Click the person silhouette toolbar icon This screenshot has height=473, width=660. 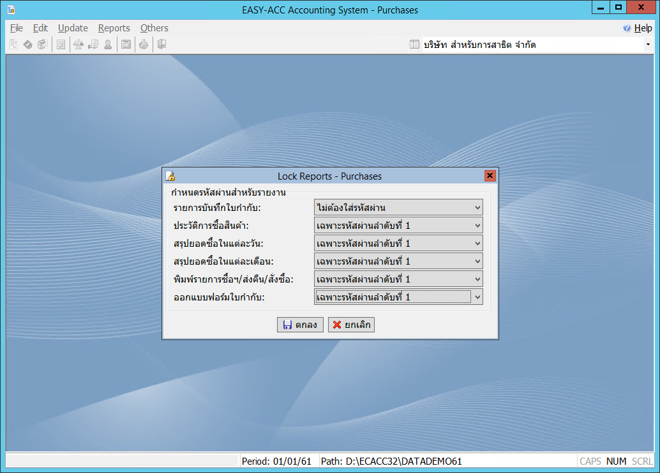[108, 45]
